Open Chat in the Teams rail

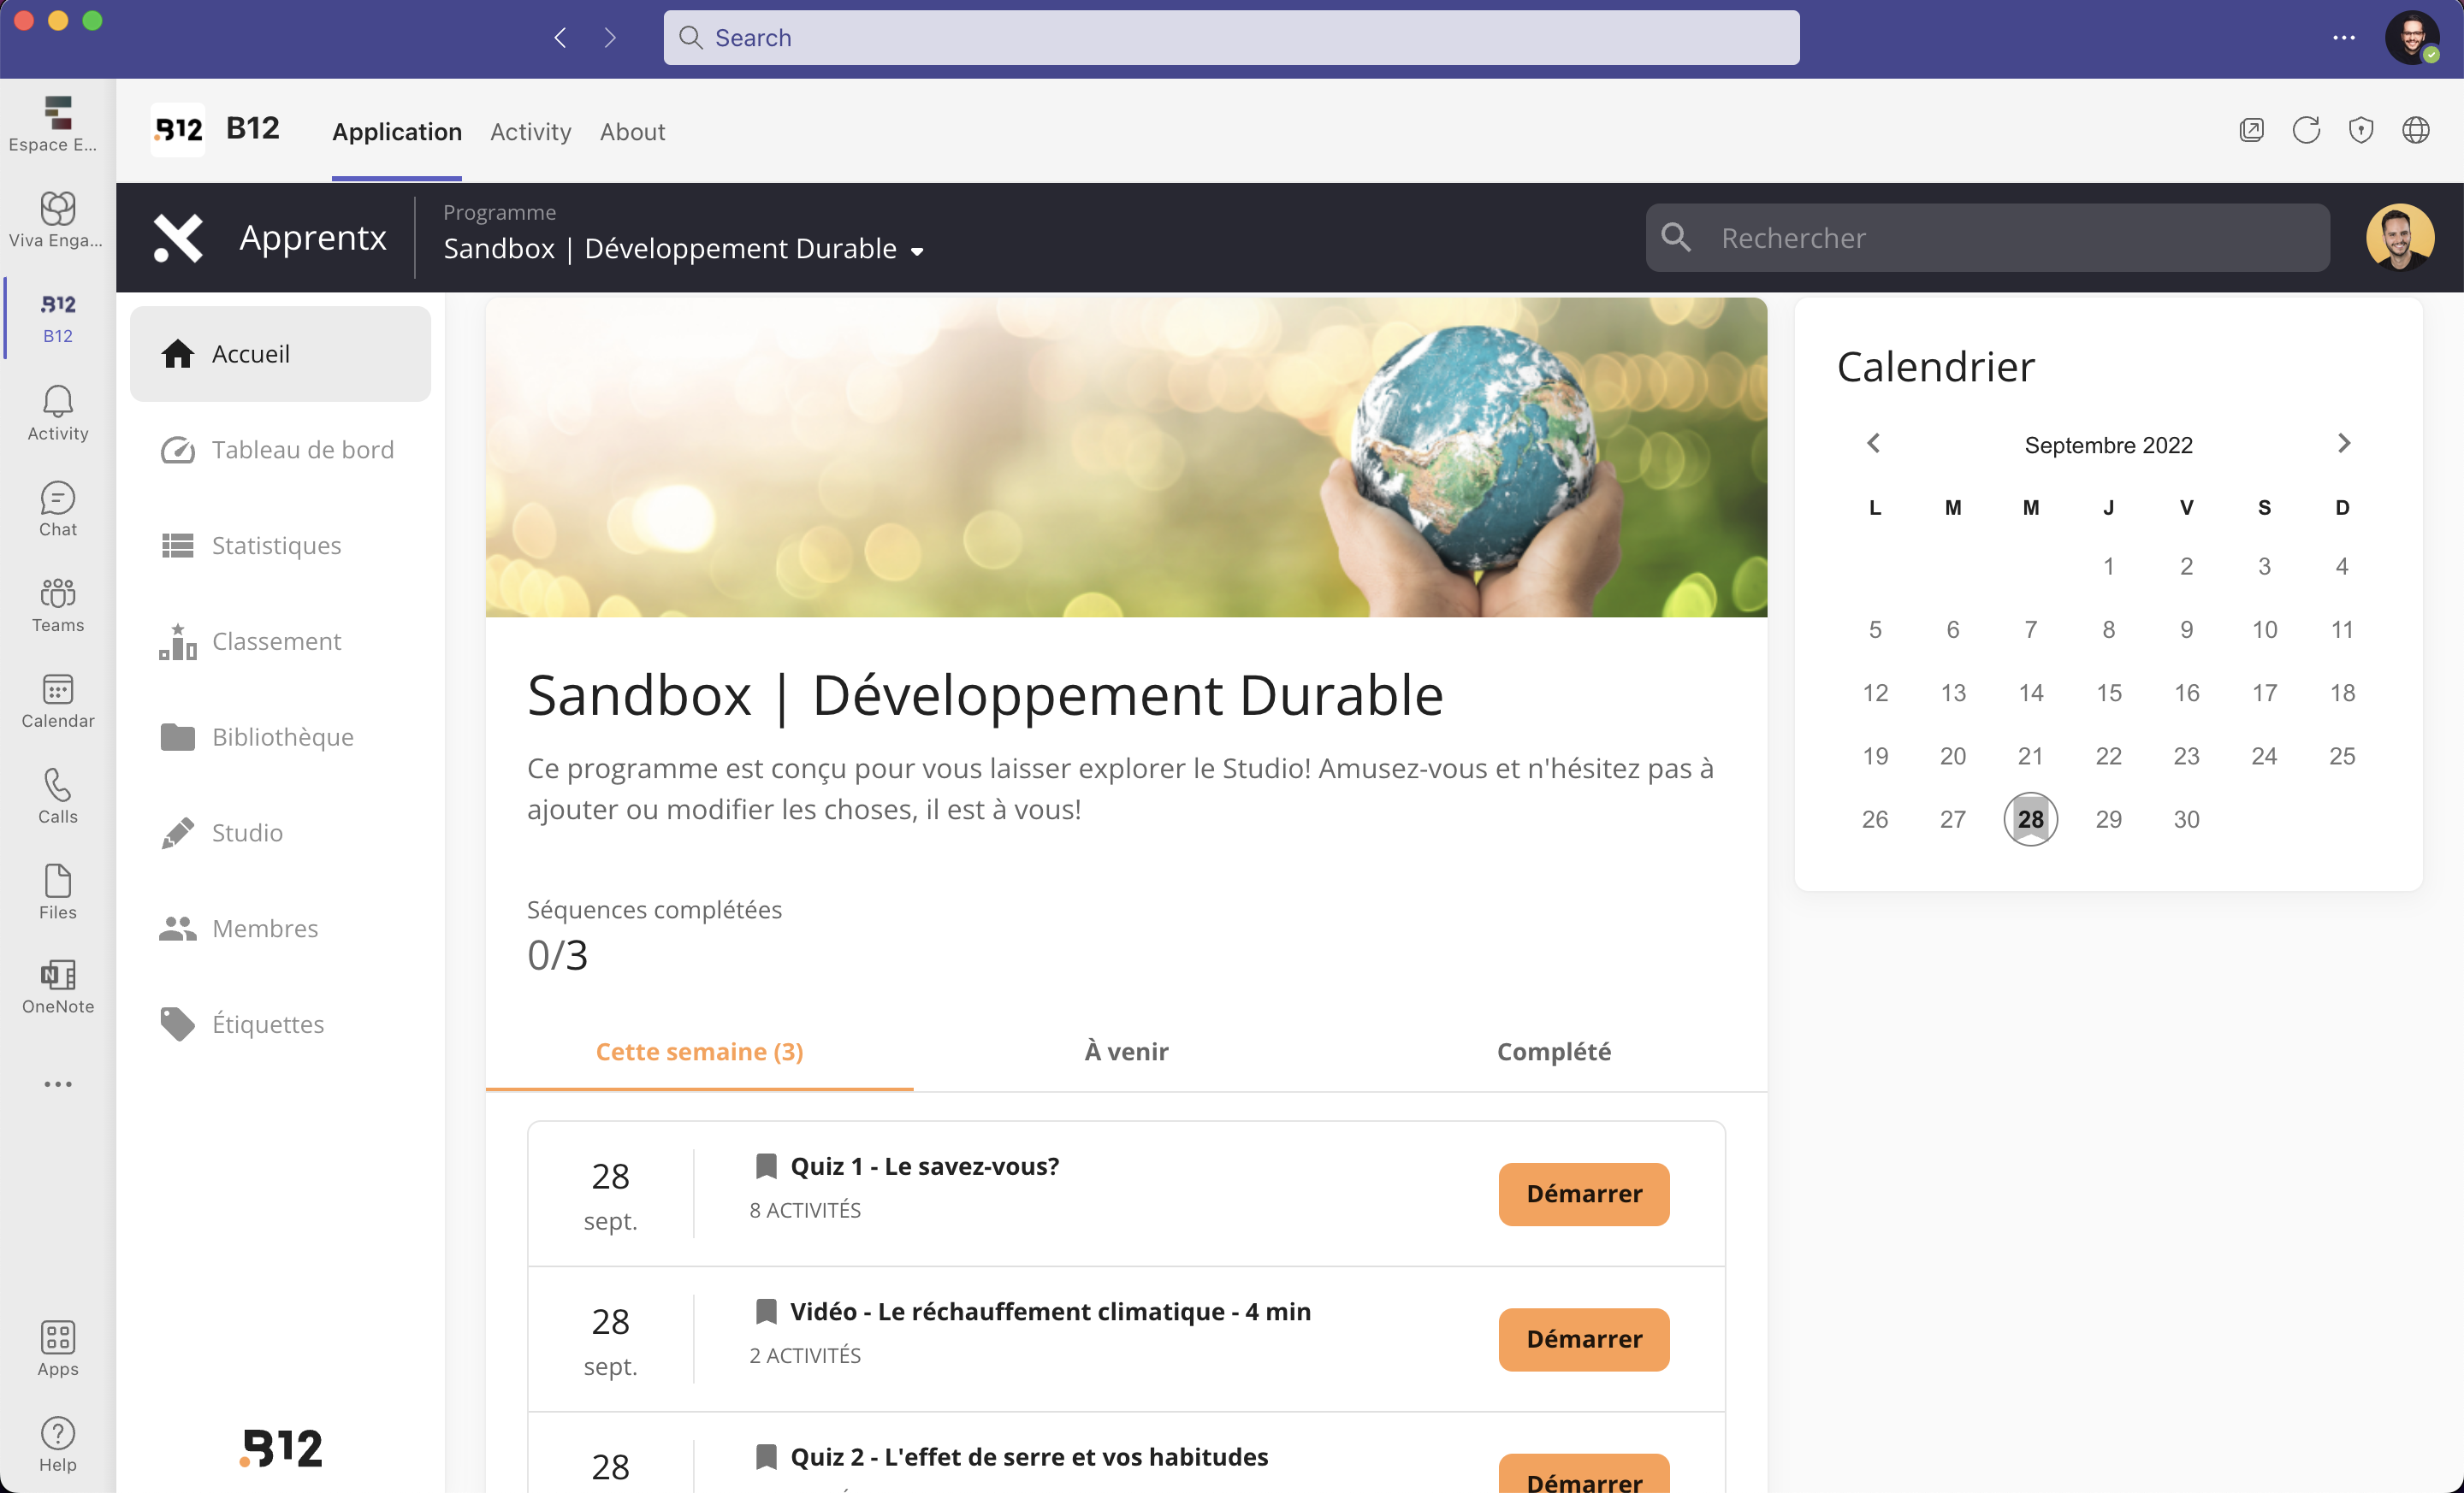pyautogui.click(x=57, y=509)
